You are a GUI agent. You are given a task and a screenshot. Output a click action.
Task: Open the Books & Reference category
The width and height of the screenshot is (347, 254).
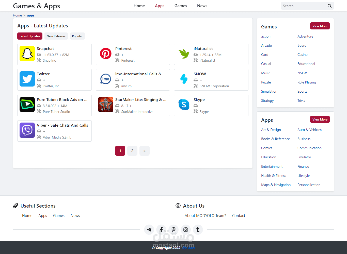[275, 139]
